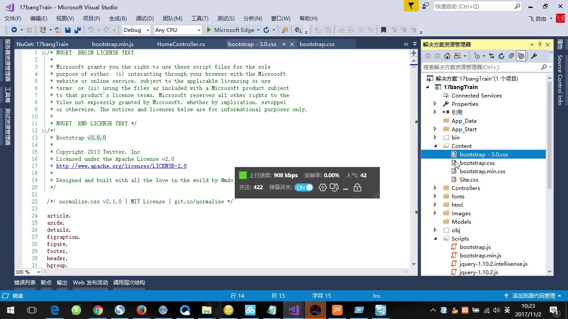Launch Chrome from the taskbar
This screenshot has height=319, width=568.
click(x=98, y=310)
